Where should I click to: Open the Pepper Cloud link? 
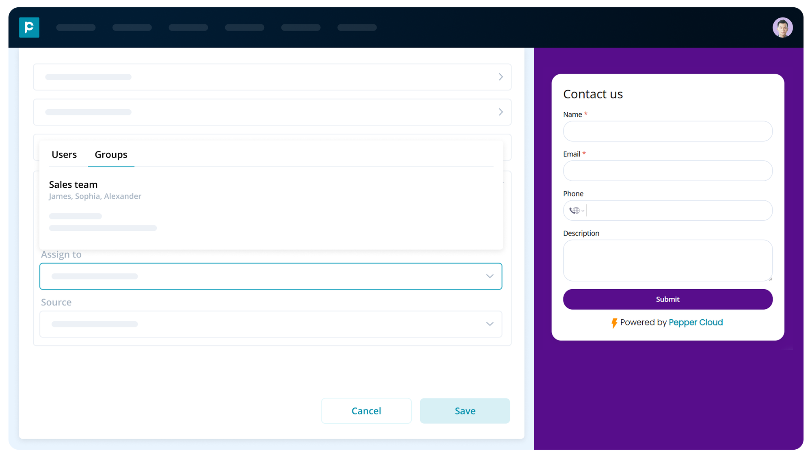coord(695,323)
